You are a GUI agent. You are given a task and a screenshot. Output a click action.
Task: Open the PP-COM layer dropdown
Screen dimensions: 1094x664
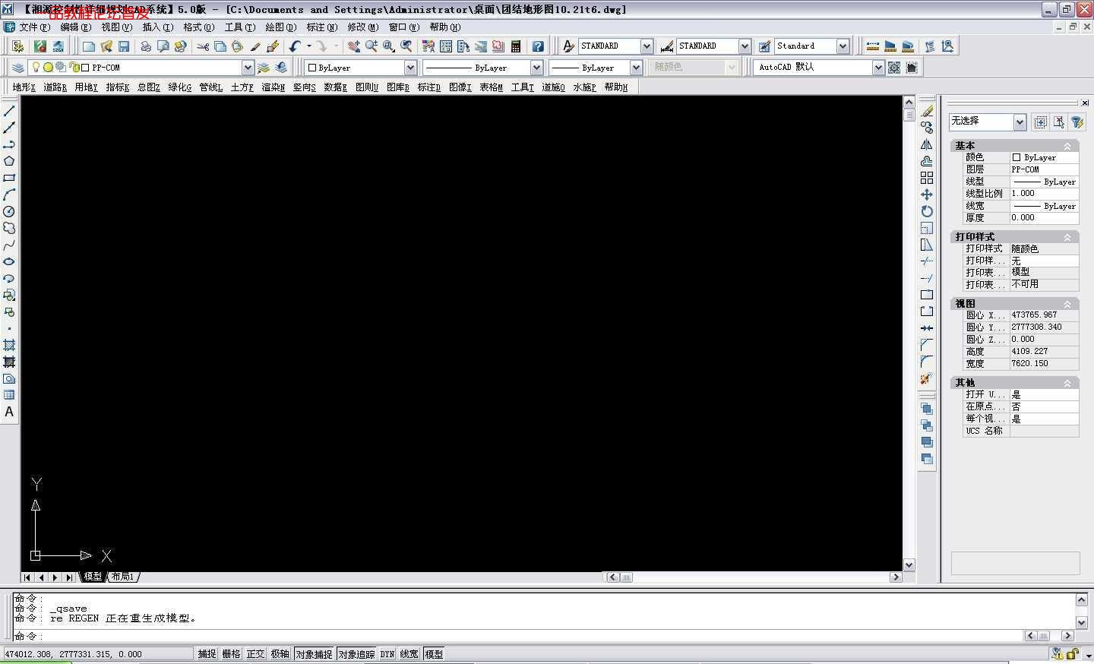coord(248,68)
